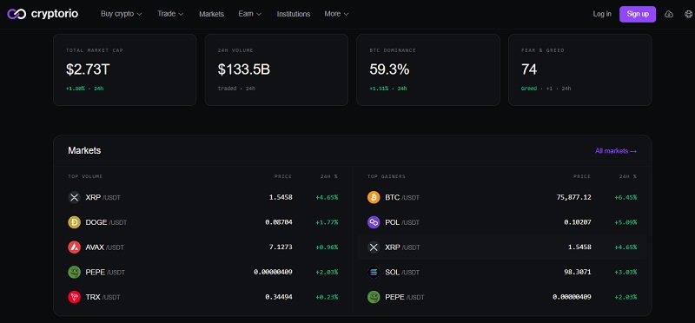Click the TRX price 0.34494
Image resolution: width=695 pixels, height=323 pixels.
coord(278,297)
